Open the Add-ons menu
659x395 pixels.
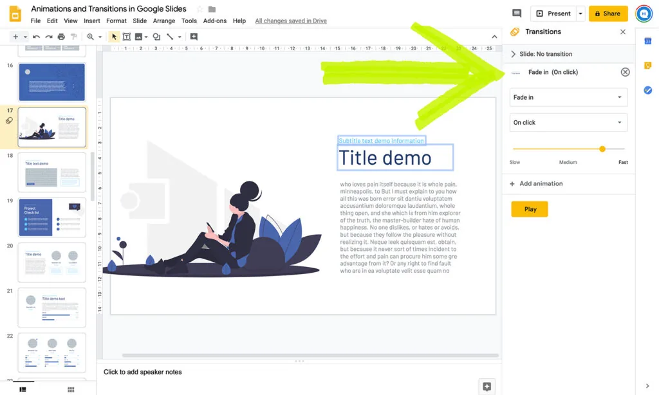[x=215, y=21]
